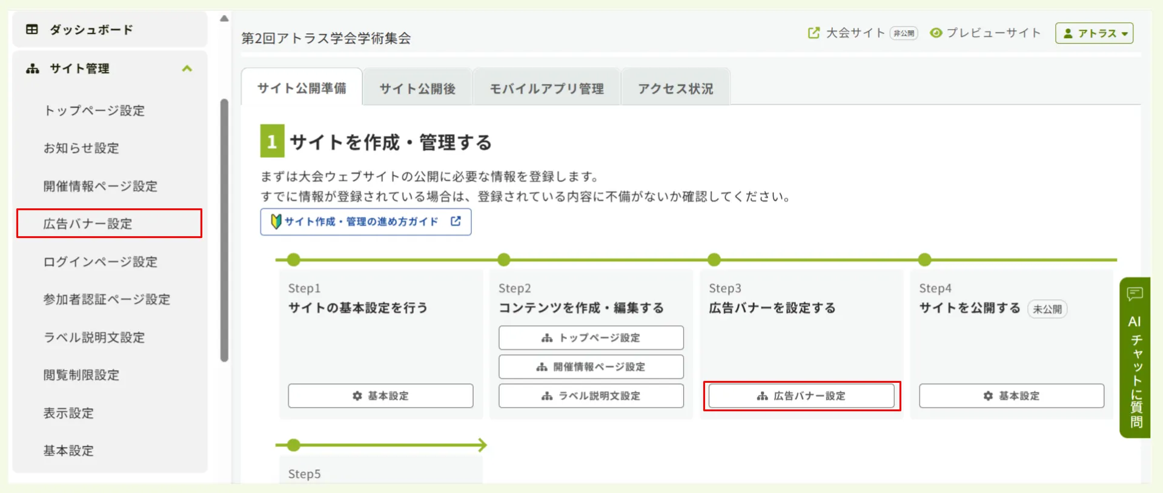The image size is (1163, 493).
Task: Open the 大会サイト link
Action: pos(855,33)
